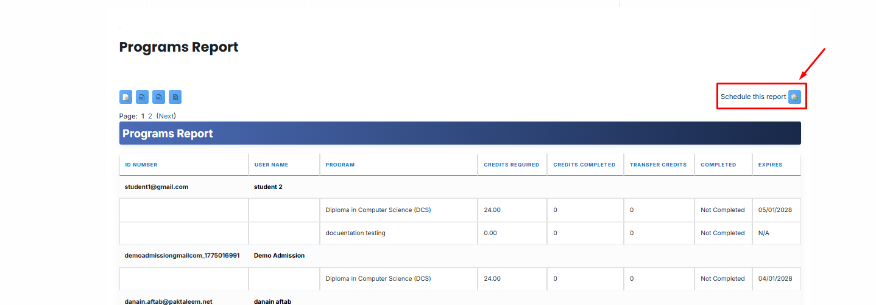Sort by the TRANSFER CREDITS column header
876x305 pixels.
(x=658, y=165)
